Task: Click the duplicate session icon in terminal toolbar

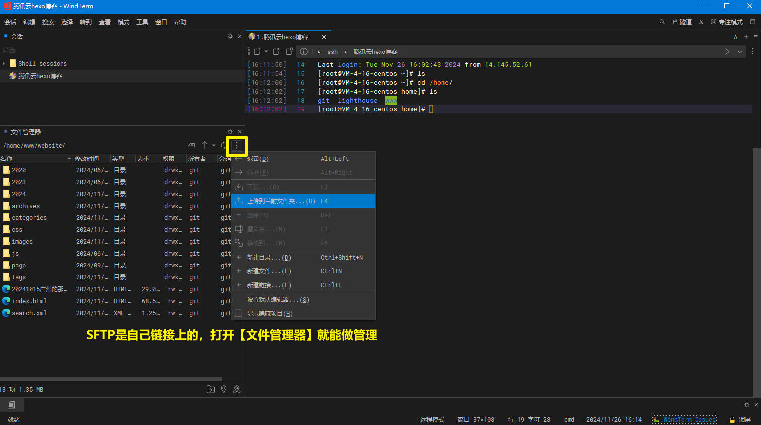Action: coord(289,52)
